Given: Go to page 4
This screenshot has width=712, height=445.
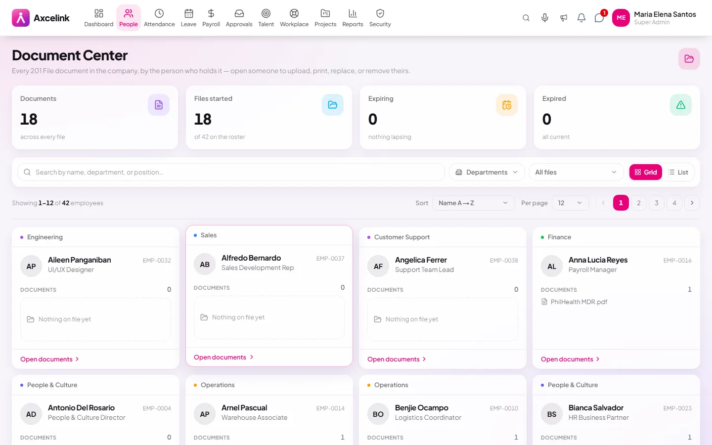Looking at the screenshot, I should click(x=674, y=203).
